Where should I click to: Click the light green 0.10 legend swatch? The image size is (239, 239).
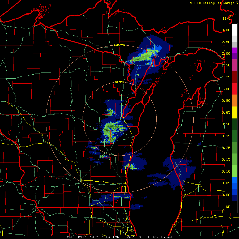point(234,171)
